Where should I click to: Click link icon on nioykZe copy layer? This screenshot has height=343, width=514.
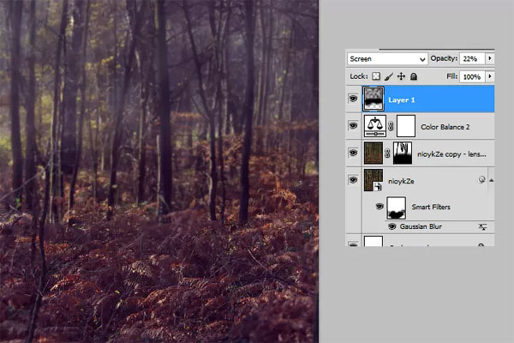click(x=387, y=153)
